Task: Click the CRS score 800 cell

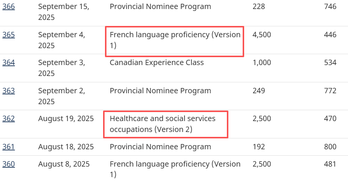Action: [330, 147]
